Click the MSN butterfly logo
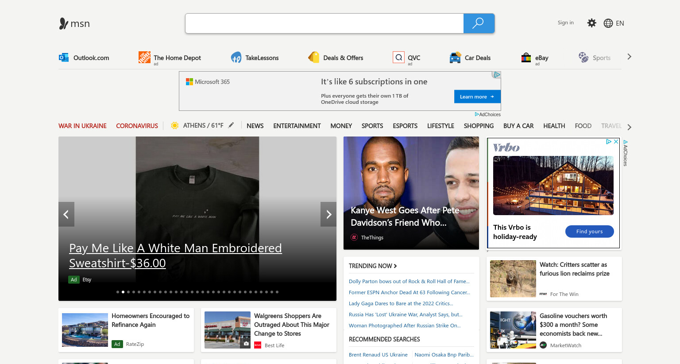680x364 pixels. coord(64,23)
